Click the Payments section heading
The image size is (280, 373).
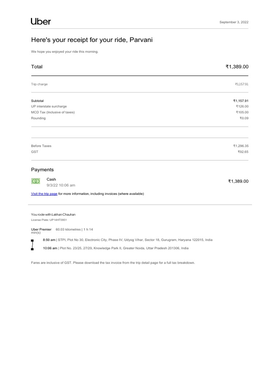[x=42, y=170]
